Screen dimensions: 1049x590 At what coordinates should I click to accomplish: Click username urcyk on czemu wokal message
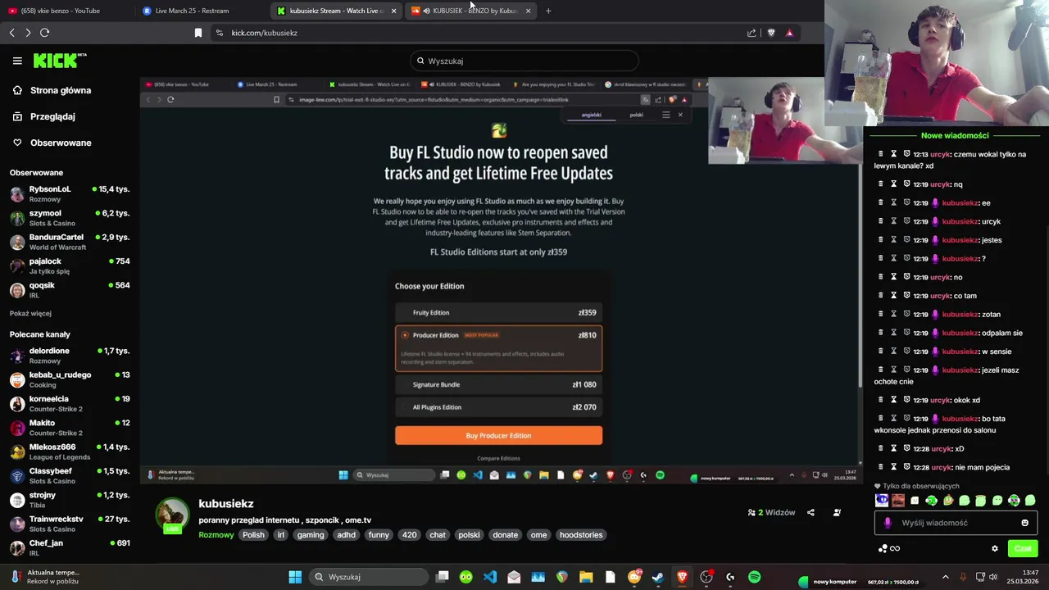[x=939, y=154]
